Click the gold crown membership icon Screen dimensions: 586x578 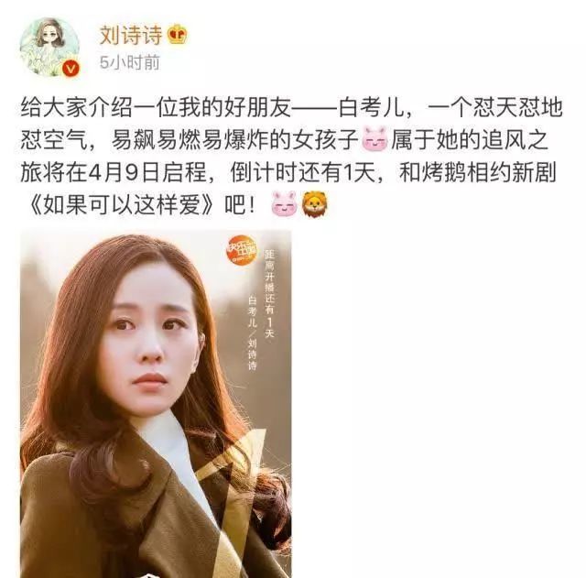click(178, 35)
